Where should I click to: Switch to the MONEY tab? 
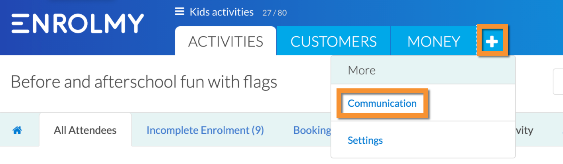click(433, 41)
